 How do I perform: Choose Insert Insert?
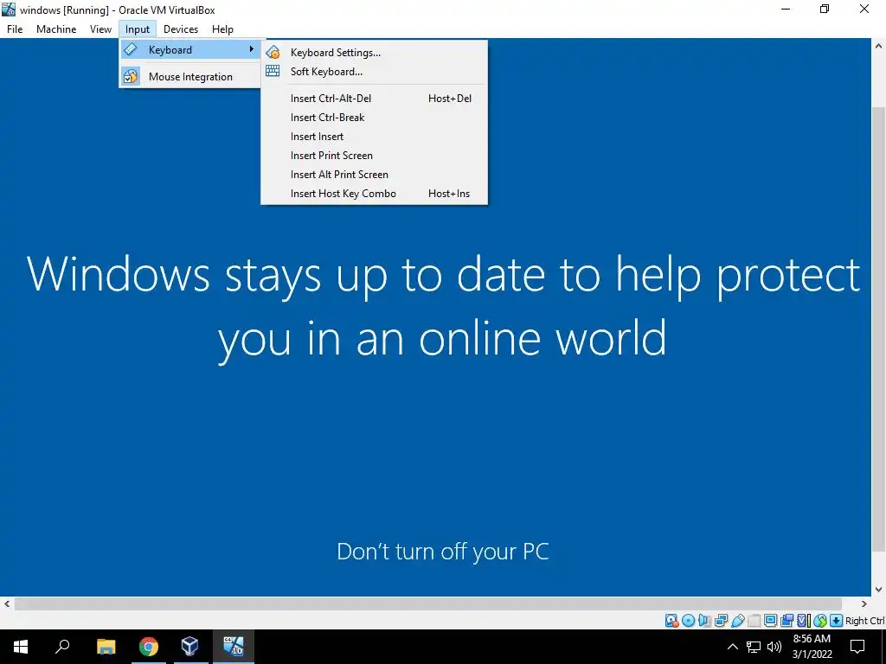click(x=374, y=137)
